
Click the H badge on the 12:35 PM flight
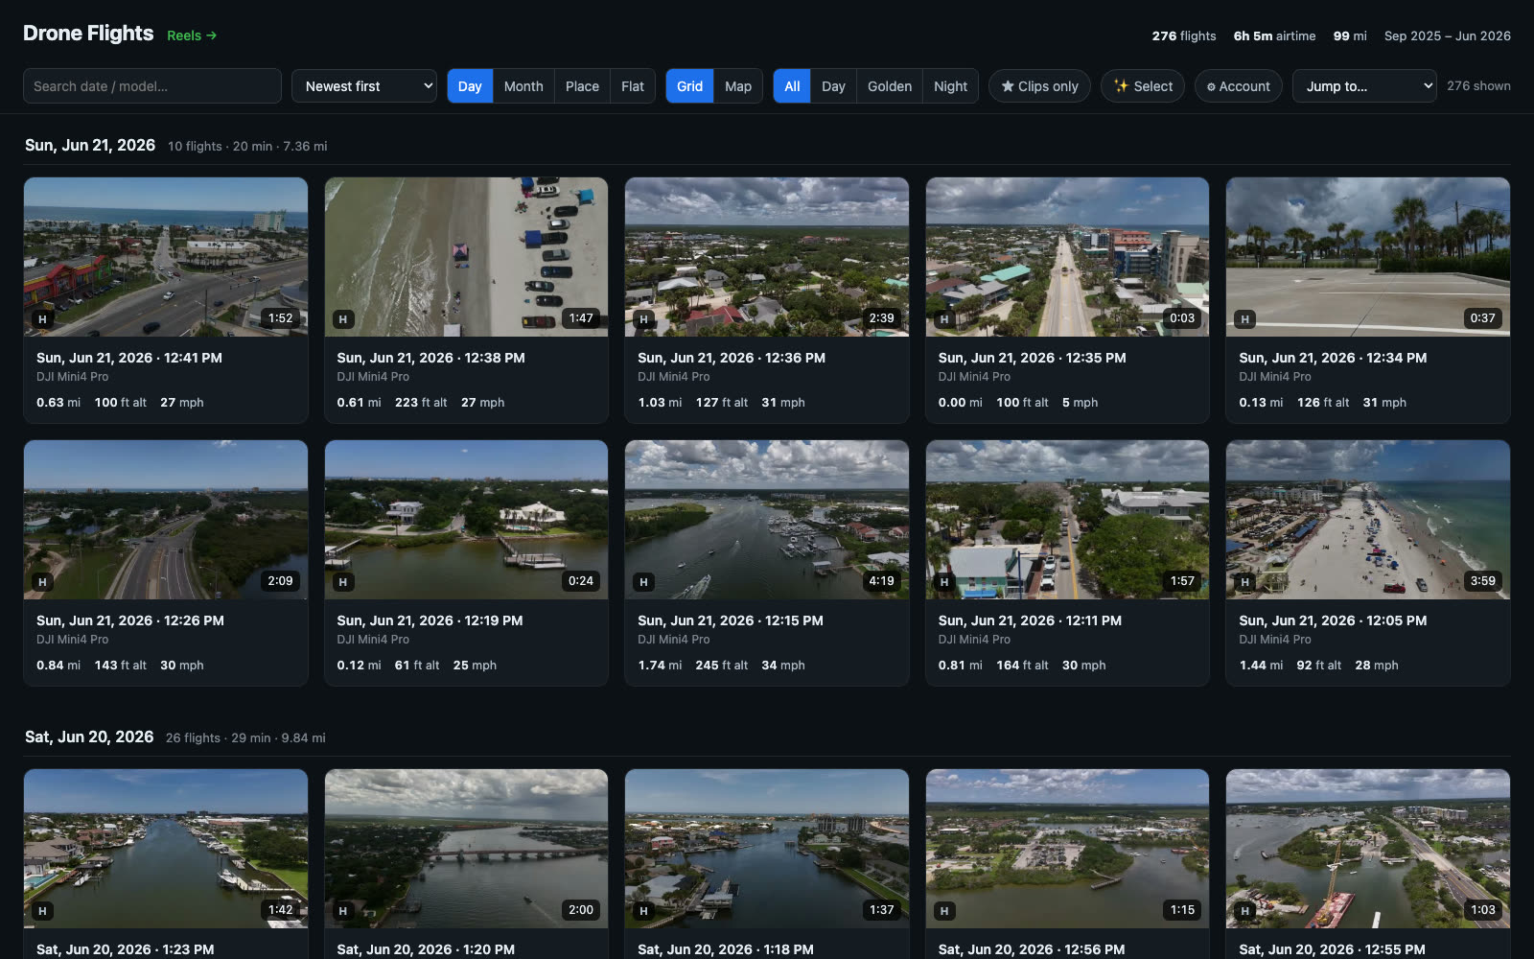(944, 319)
